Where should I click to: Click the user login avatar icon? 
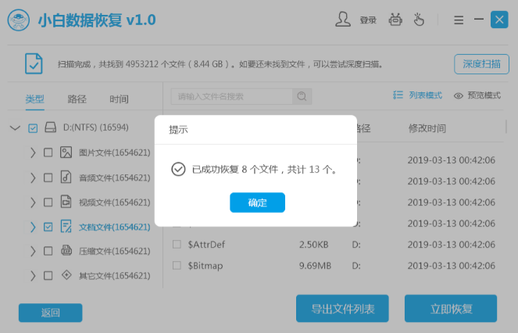tap(343, 20)
